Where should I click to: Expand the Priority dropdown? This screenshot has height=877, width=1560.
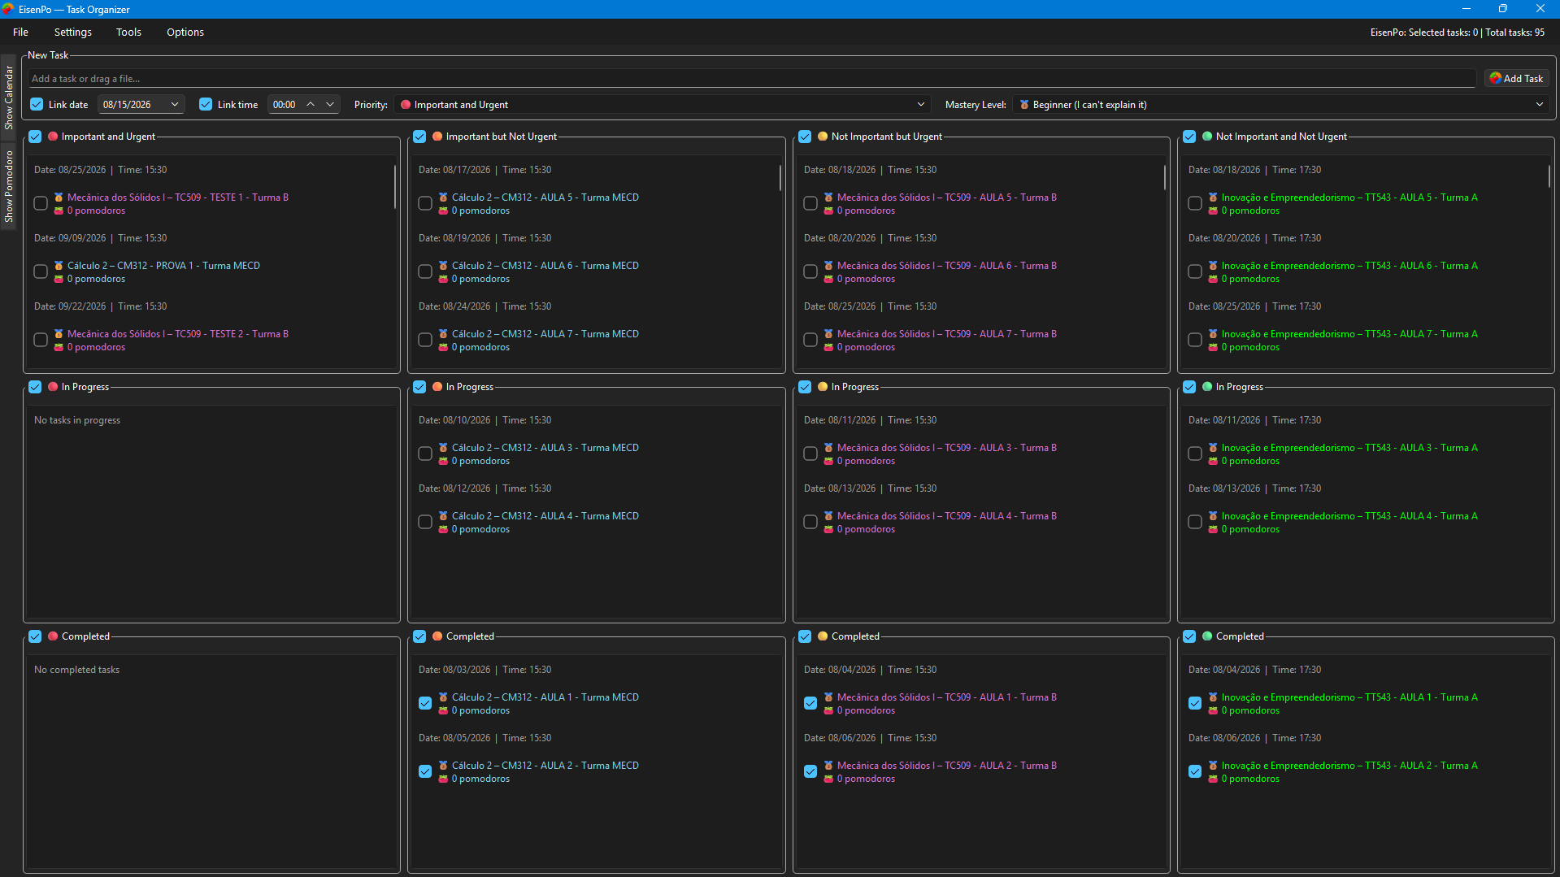[x=921, y=105]
